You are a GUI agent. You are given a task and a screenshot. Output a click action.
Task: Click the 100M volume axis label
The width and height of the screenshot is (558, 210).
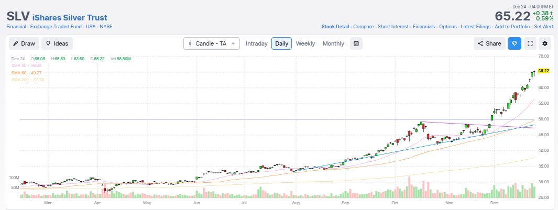(14, 177)
